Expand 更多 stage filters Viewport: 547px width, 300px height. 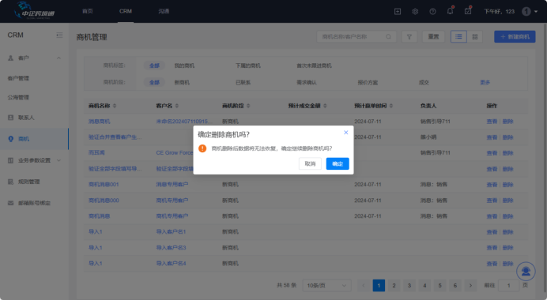485,82
